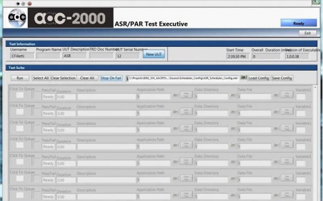Click the Save Config button
This screenshot has width=323, height=201.
[282, 78]
